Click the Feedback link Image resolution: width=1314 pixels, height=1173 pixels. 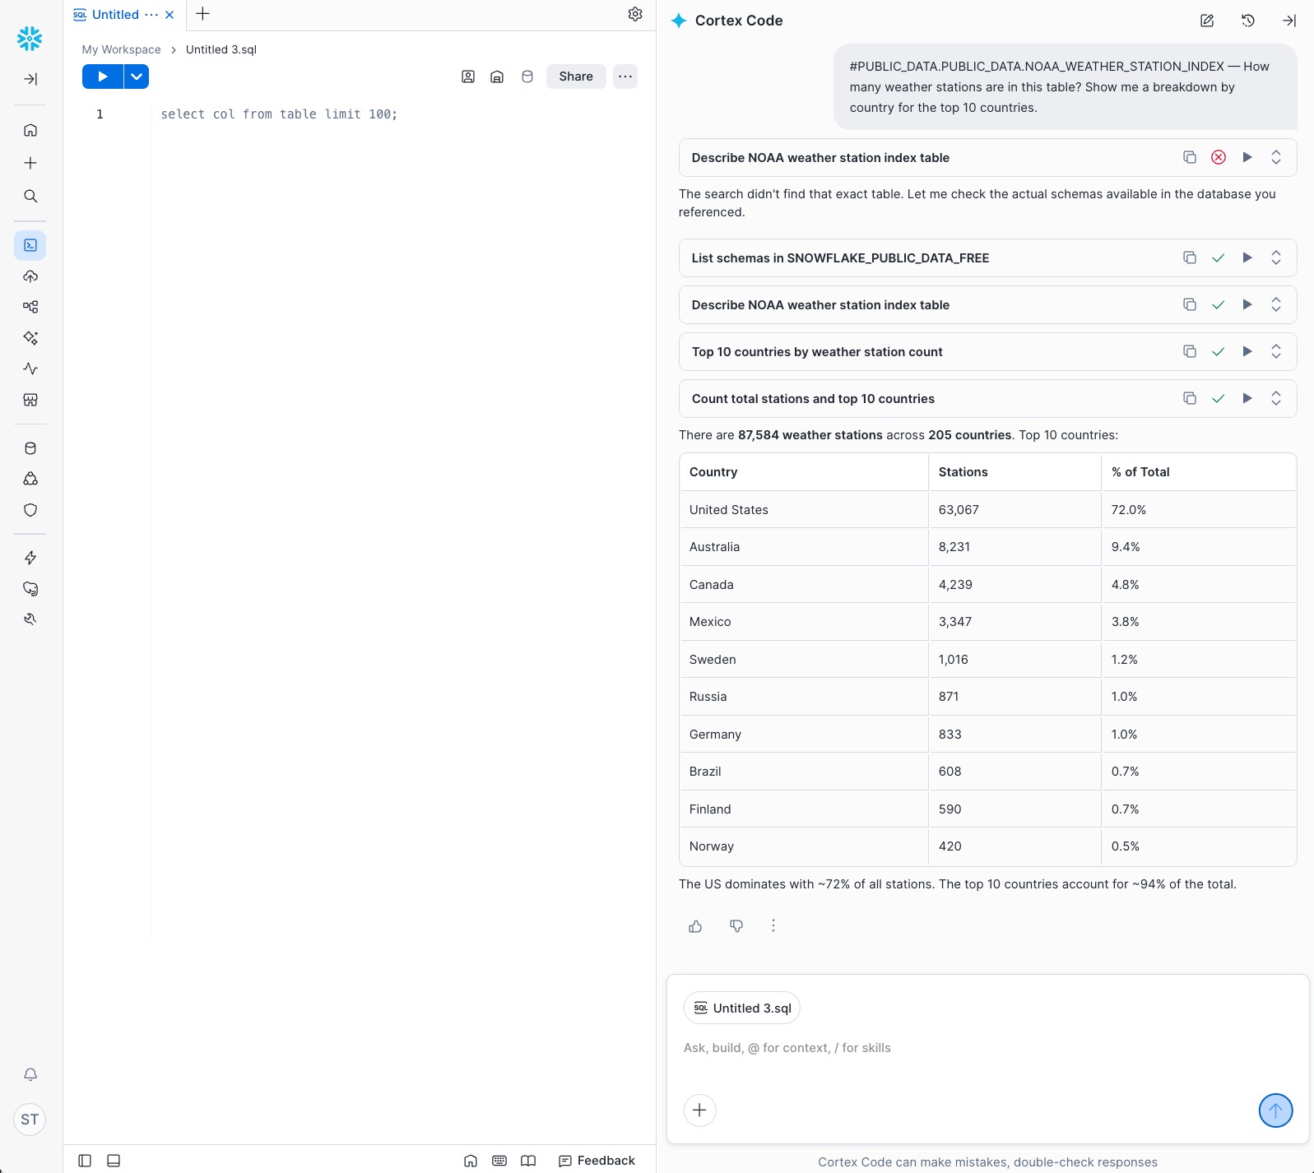pos(597,1161)
